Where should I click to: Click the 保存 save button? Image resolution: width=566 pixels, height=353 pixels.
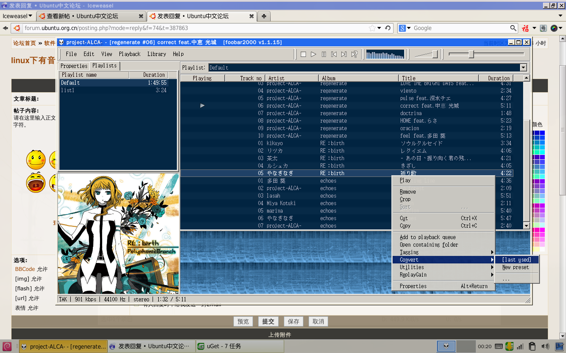293,322
